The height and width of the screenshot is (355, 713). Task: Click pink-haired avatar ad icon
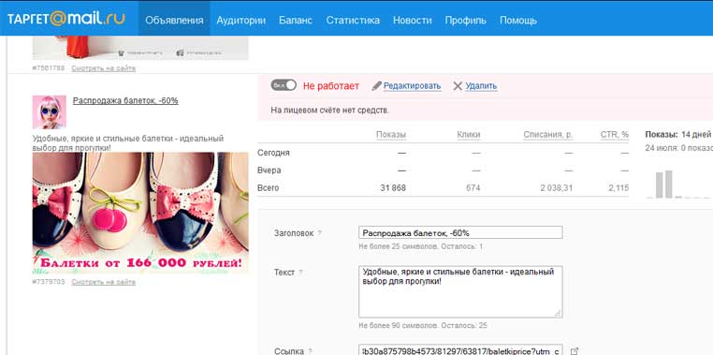coord(49,112)
